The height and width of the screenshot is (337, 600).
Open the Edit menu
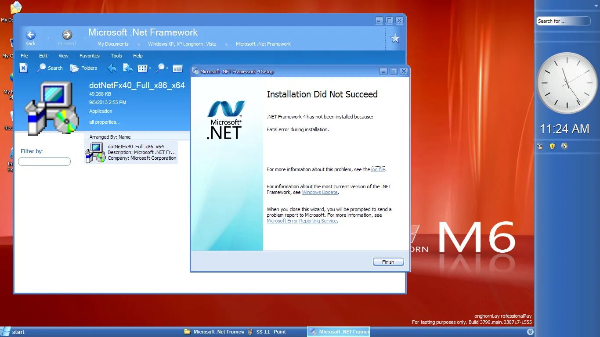43,56
